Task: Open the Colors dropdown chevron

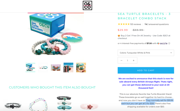Action: tap(171, 53)
